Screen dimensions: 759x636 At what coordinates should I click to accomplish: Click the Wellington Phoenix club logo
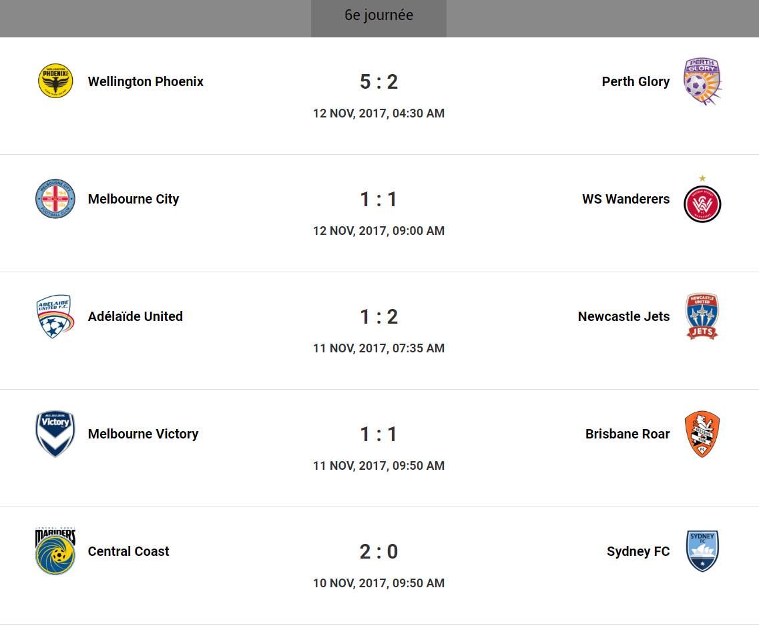(55, 81)
